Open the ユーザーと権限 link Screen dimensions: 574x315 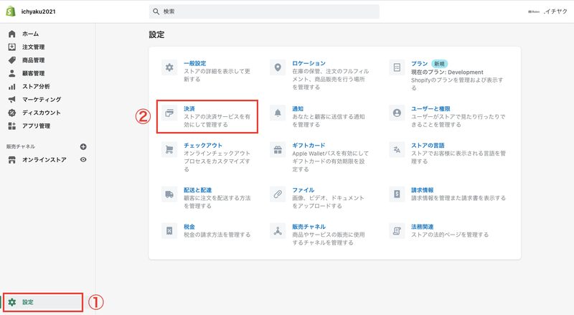point(430,109)
